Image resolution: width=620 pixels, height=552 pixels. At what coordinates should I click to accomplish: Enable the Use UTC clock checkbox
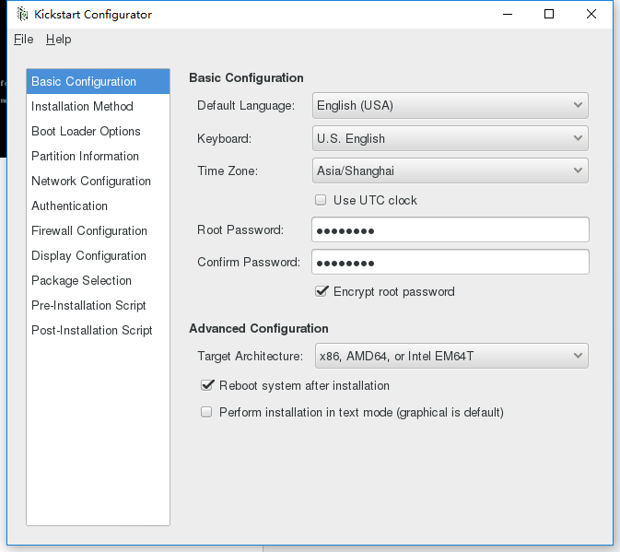[322, 200]
